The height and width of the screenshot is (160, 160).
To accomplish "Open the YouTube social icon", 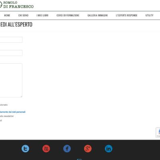I will (46, 148).
